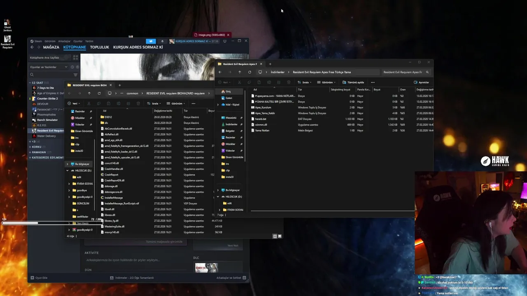Open Big Picture mode icon in Steam
Viewport: 527px width, 296px height.
tap(224, 41)
